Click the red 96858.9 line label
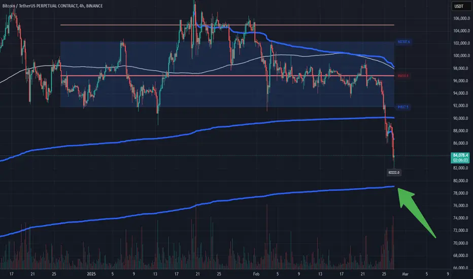This screenshot has width=473, height=279. click(403, 76)
